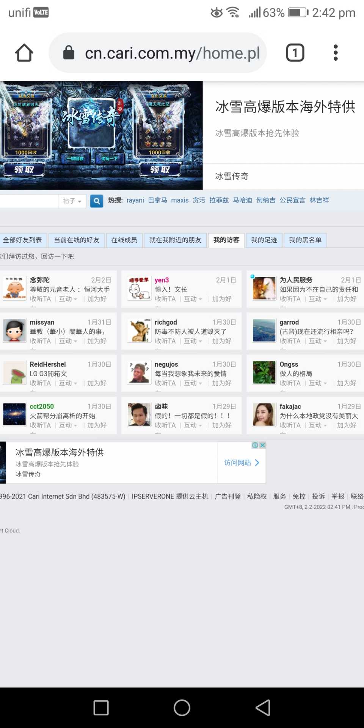Open username link ReidHershel
This screenshot has width=364, height=728.
(48, 364)
